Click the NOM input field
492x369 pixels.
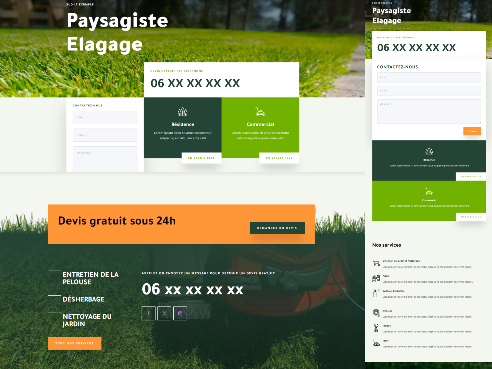tap(105, 117)
